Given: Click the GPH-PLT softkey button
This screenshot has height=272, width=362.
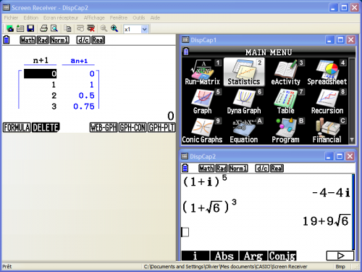Looking at the screenshot, I should click(161, 128).
